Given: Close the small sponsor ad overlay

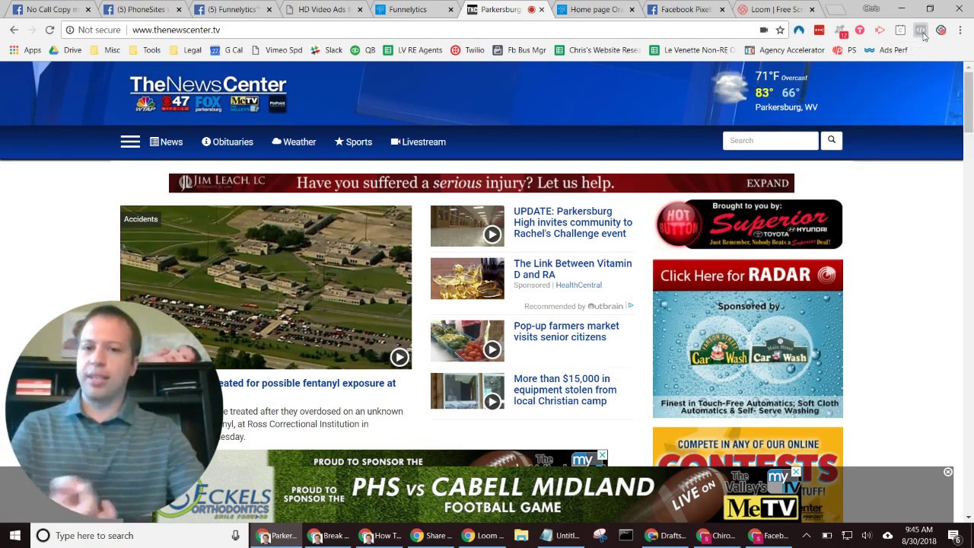Looking at the screenshot, I should [x=602, y=454].
